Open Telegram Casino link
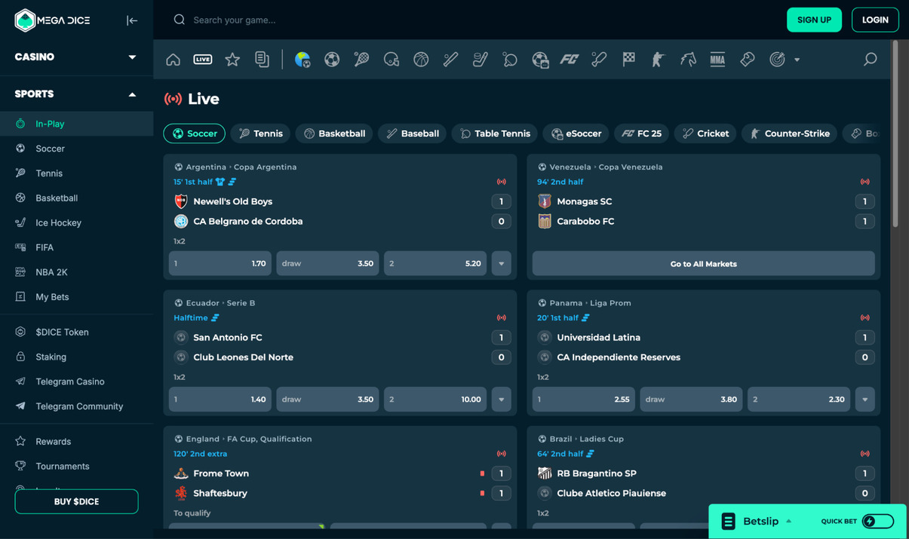Screen dimensions: 909x539 [76, 381]
